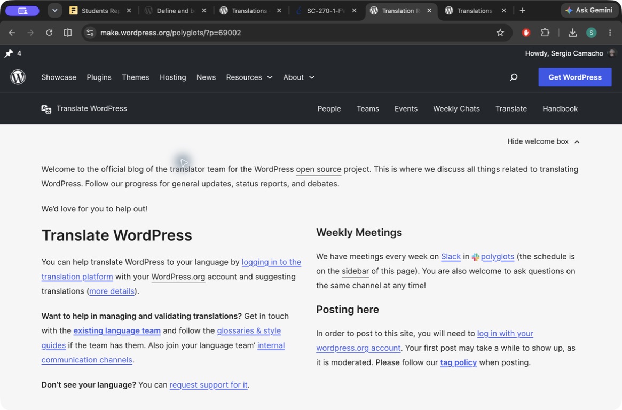
Task: Open the browser side panel icon
Action: [68, 33]
